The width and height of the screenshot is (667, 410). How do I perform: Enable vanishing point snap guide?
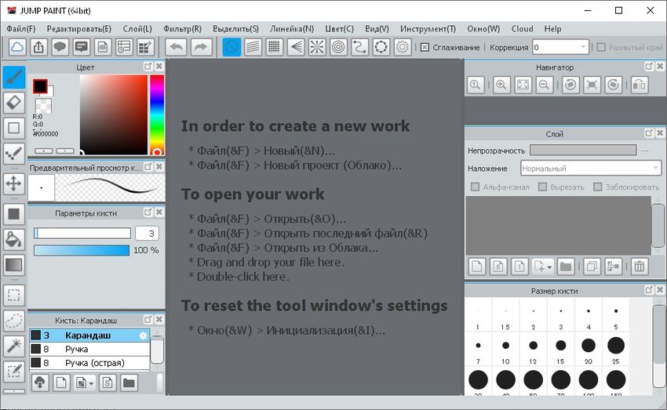296,47
